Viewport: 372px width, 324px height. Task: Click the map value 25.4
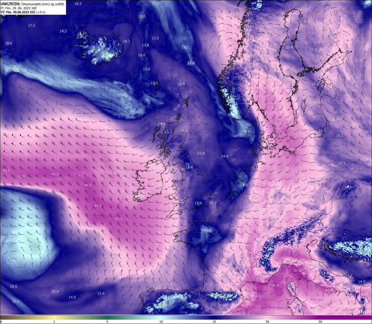tap(363, 262)
